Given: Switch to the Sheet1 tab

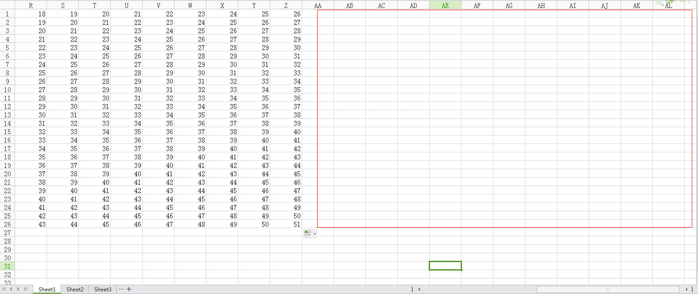Looking at the screenshot, I should pyautogui.click(x=47, y=289).
